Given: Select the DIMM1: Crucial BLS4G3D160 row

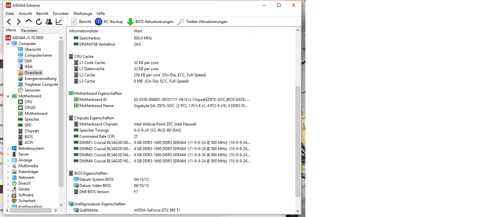Looking at the screenshot, I should coord(159,143).
